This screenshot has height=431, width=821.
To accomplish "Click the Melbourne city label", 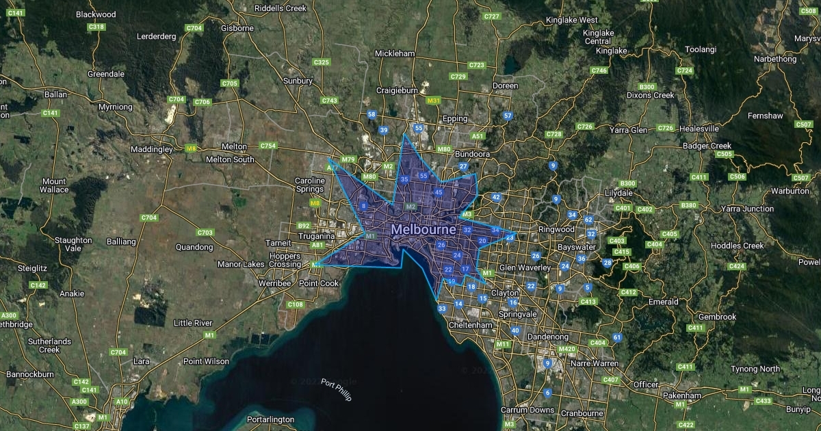I will tap(423, 230).
